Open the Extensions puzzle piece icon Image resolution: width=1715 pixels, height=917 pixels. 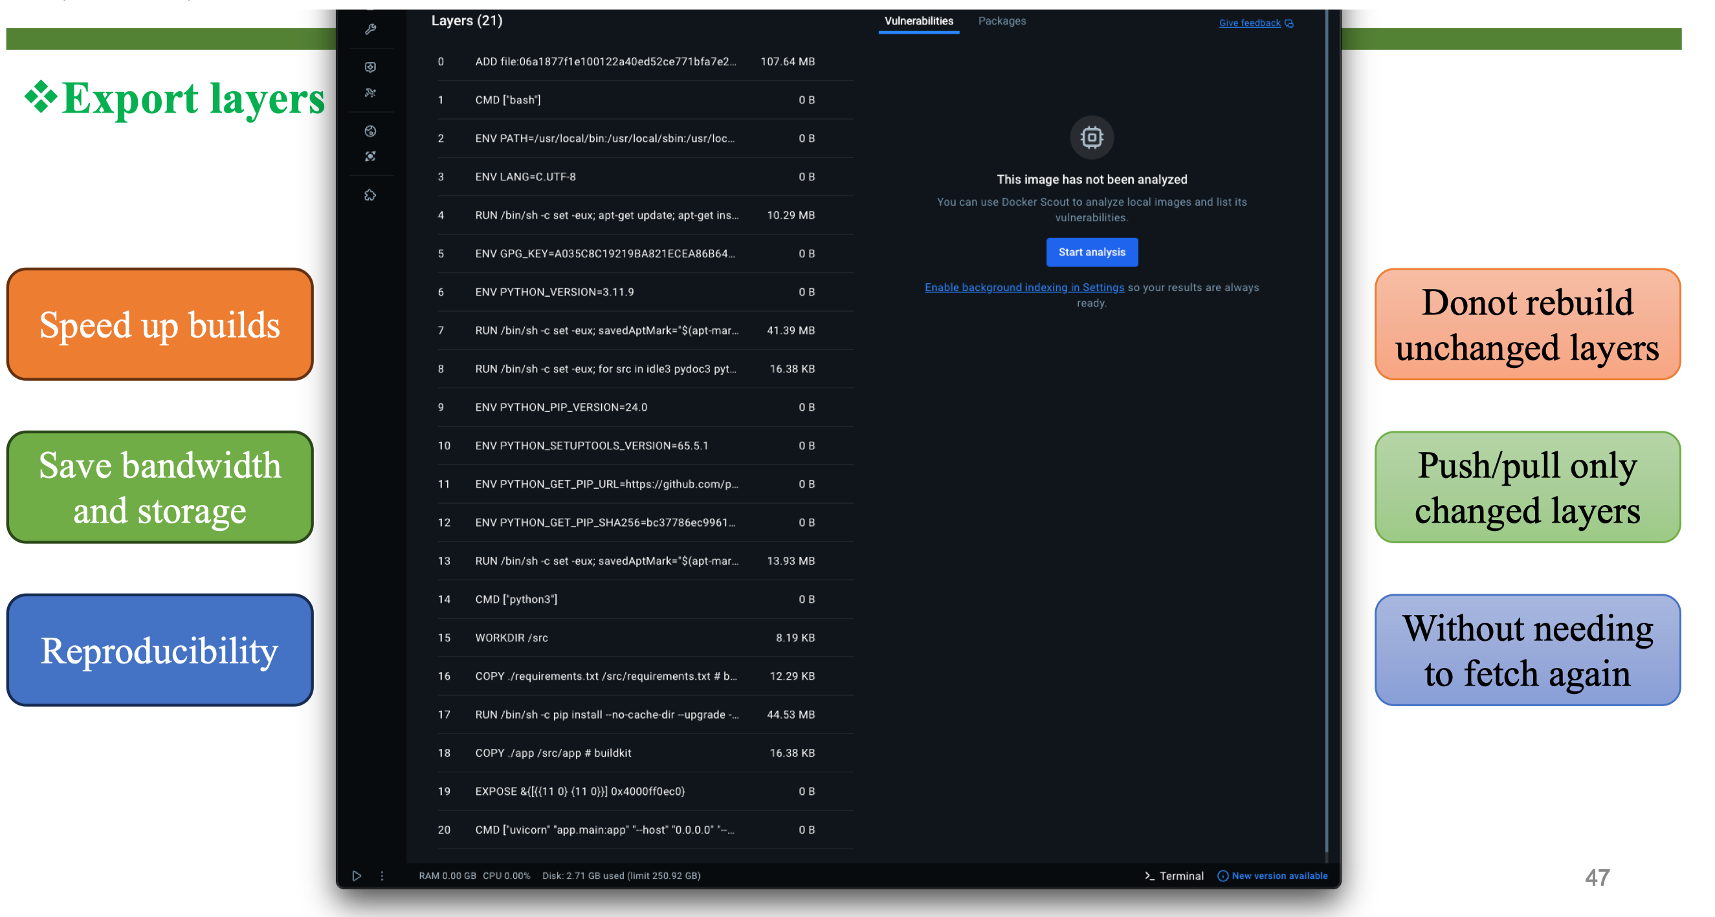click(371, 195)
